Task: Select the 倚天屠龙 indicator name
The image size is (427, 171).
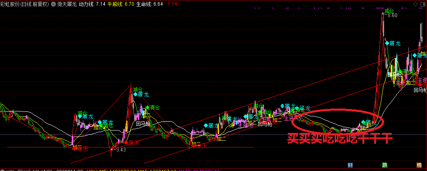Action: pyautogui.click(x=67, y=4)
